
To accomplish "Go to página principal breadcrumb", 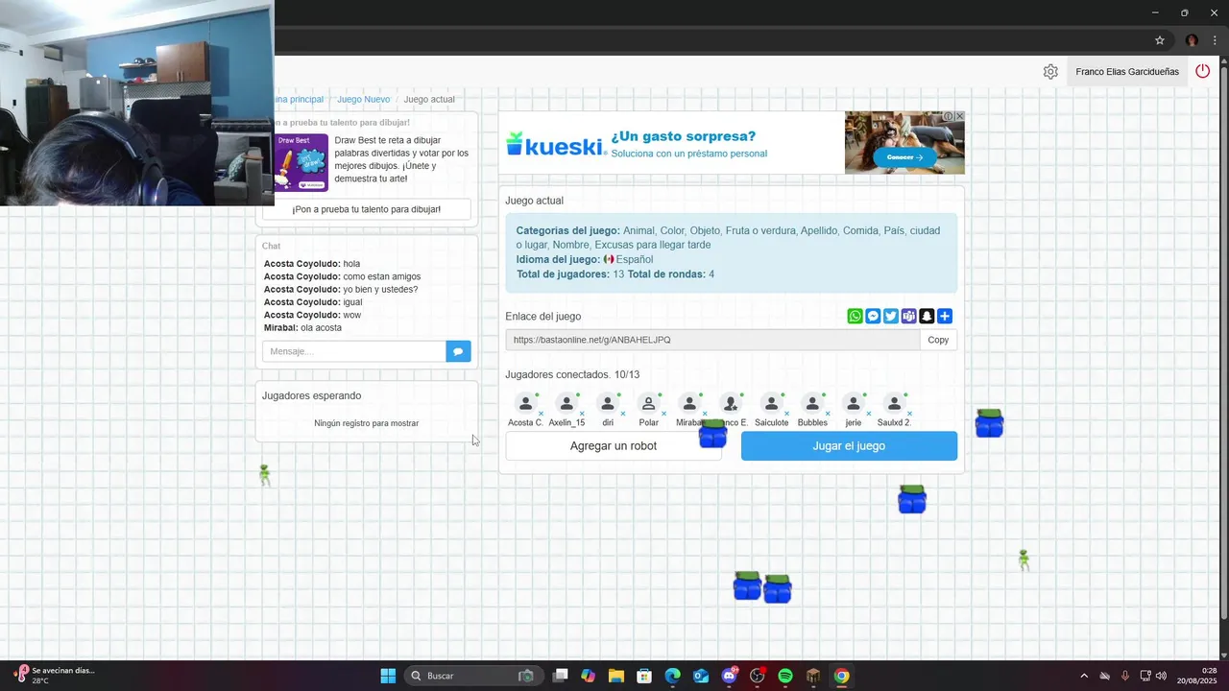I will click(x=299, y=100).
